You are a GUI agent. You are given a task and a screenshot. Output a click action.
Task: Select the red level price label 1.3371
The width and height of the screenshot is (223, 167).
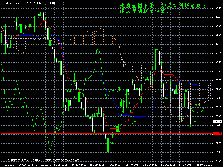click(217, 133)
